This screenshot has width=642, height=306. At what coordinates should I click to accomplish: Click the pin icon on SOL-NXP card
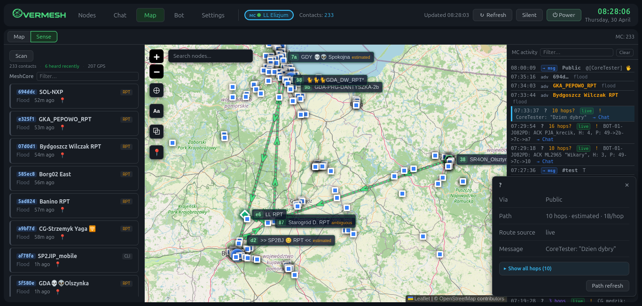pyautogui.click(x=62, y=100)
